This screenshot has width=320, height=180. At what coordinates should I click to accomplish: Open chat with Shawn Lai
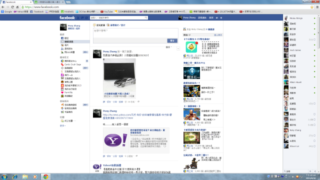tap(300, 146)
